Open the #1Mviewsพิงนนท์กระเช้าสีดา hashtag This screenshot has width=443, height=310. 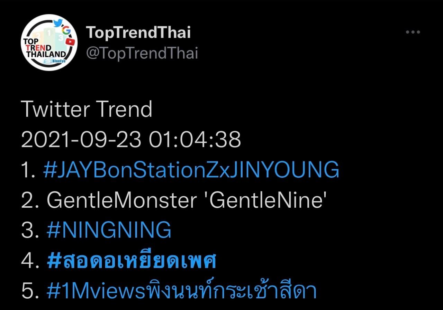[x=181, y=291]
